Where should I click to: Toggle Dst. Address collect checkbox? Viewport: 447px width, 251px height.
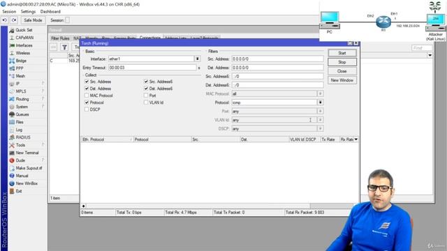(x=87, y=89)
